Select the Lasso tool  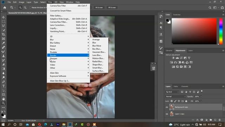point(3,26)
